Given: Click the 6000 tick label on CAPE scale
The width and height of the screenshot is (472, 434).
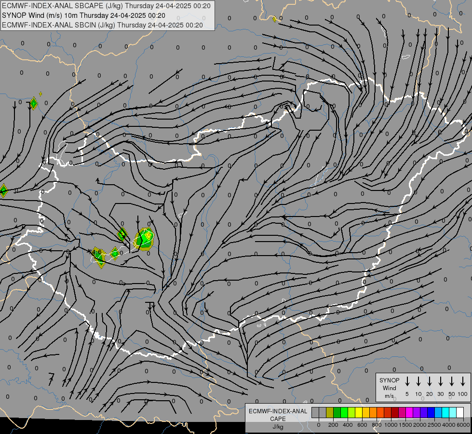Looking at the screenshot, I should pyautogui.click(x=463, y=425).
